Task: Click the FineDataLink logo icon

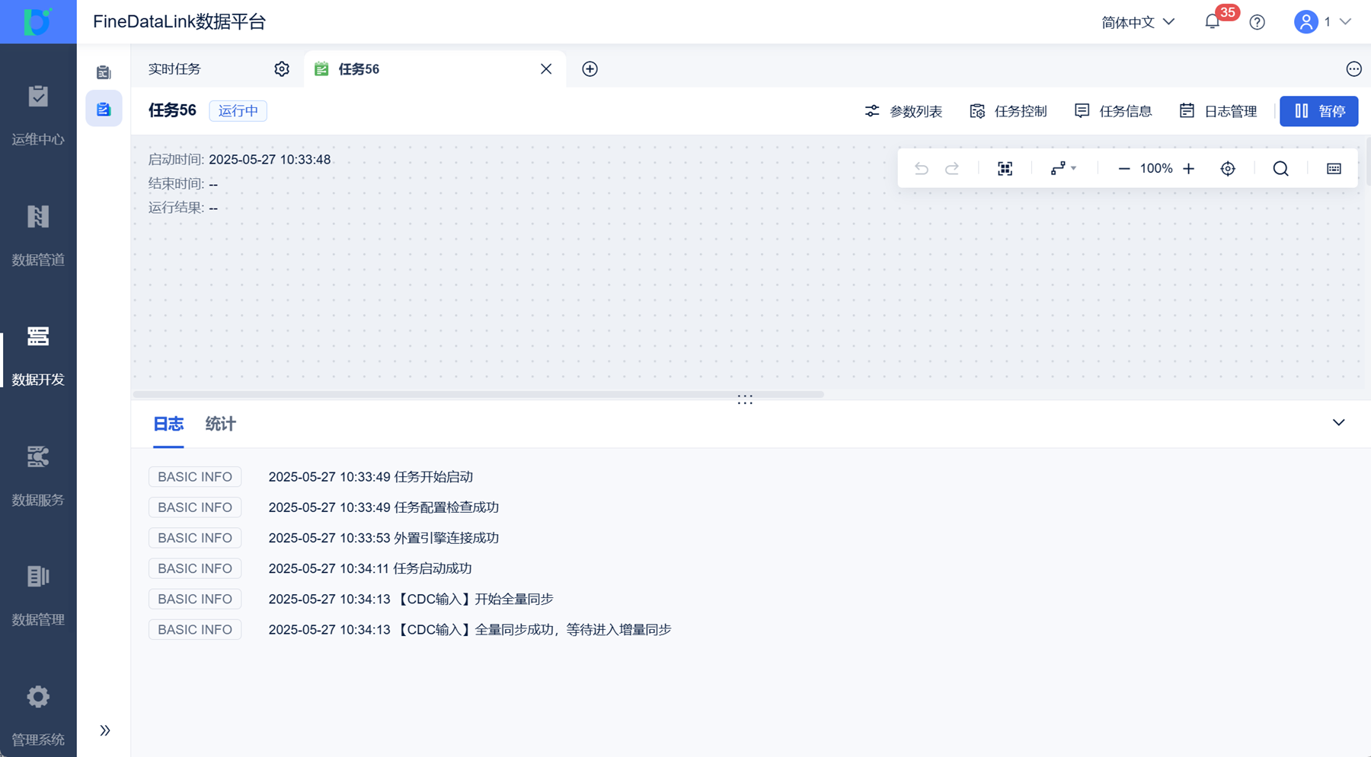Action: (37, 21)
